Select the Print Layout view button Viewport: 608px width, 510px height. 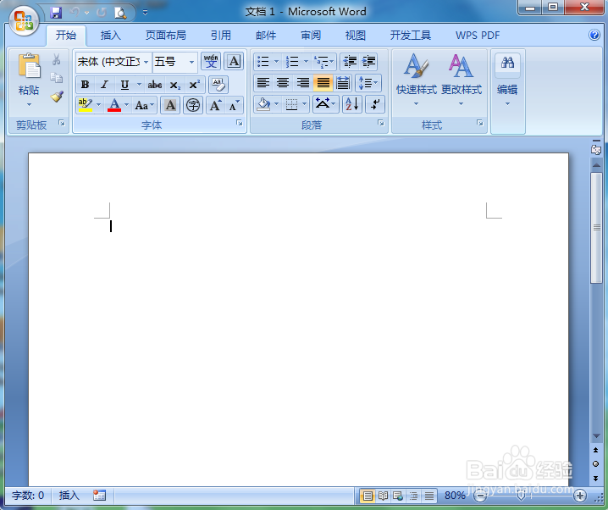pos(368,496)
